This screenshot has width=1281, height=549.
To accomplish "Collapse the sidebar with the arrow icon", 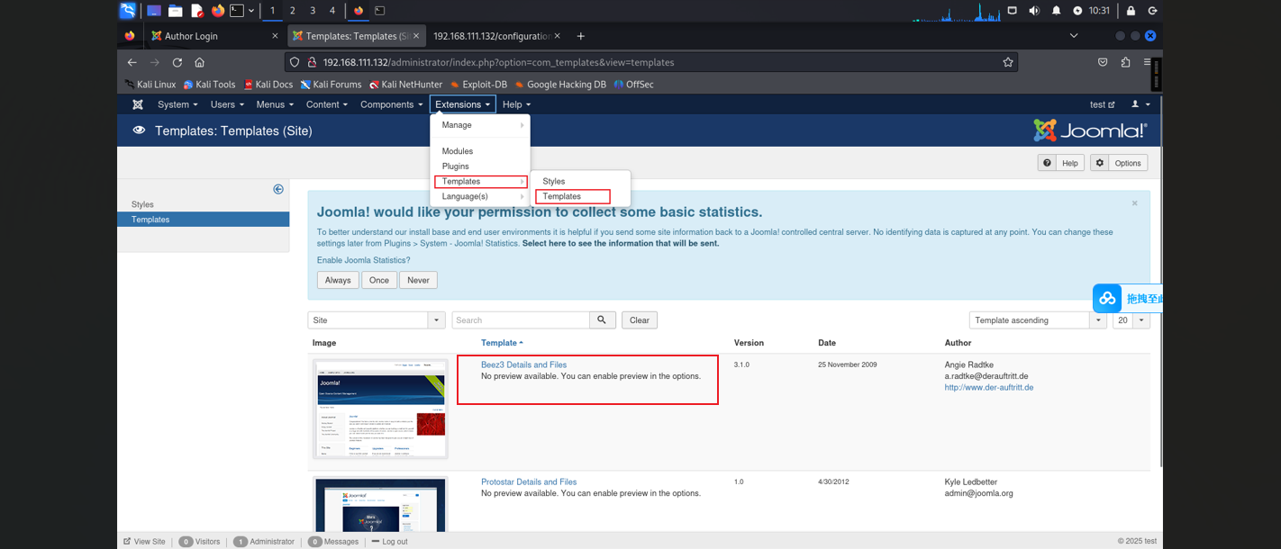I will (278, 189).
